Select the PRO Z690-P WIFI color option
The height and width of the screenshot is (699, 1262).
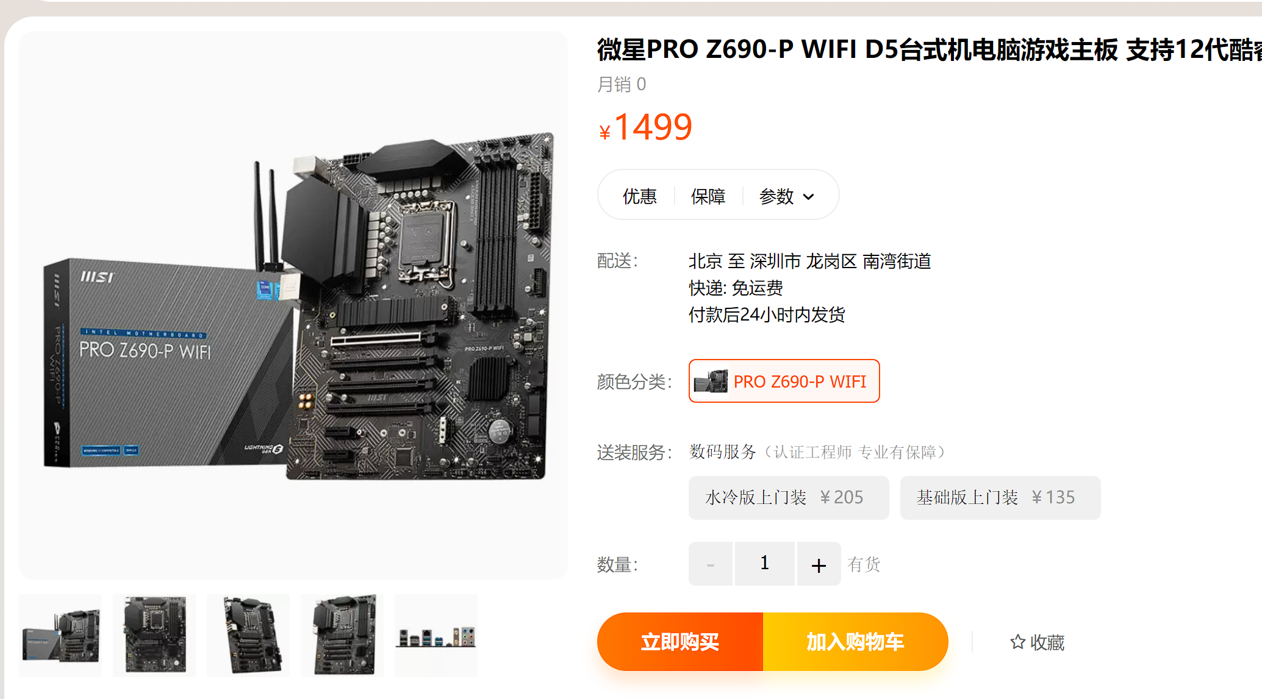(784, 381)
